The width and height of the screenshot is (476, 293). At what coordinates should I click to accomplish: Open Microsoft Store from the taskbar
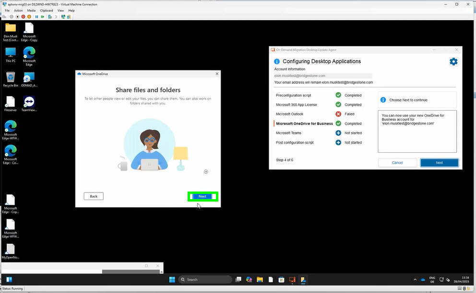point(281,280)
